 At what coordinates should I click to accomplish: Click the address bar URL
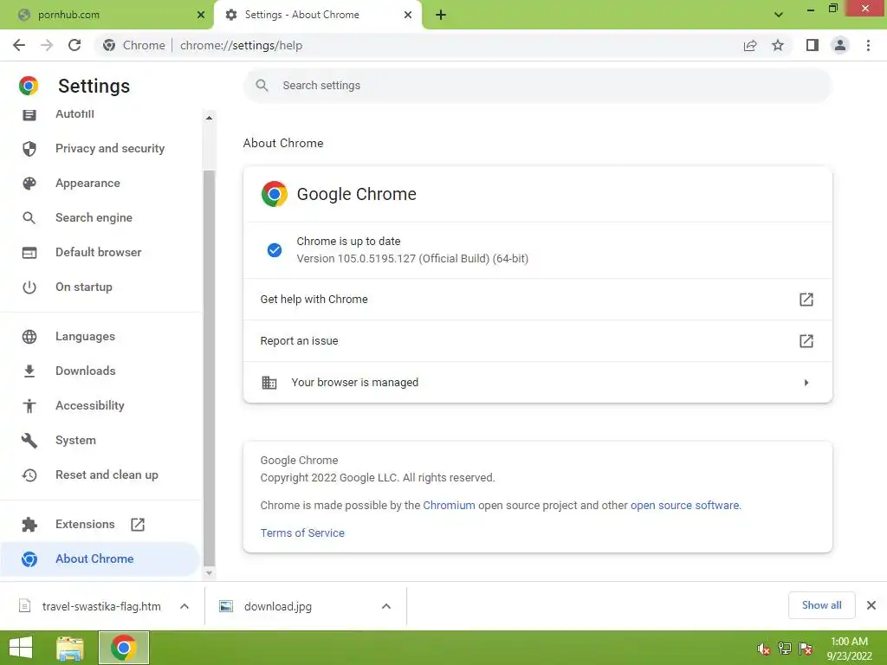(241, 45)
